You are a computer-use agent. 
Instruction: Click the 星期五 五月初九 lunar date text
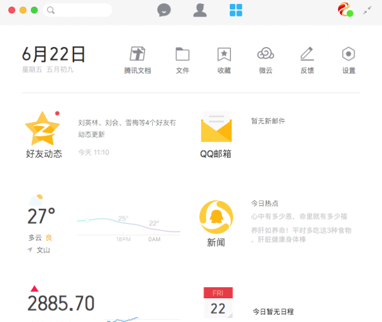pos(48,69)
